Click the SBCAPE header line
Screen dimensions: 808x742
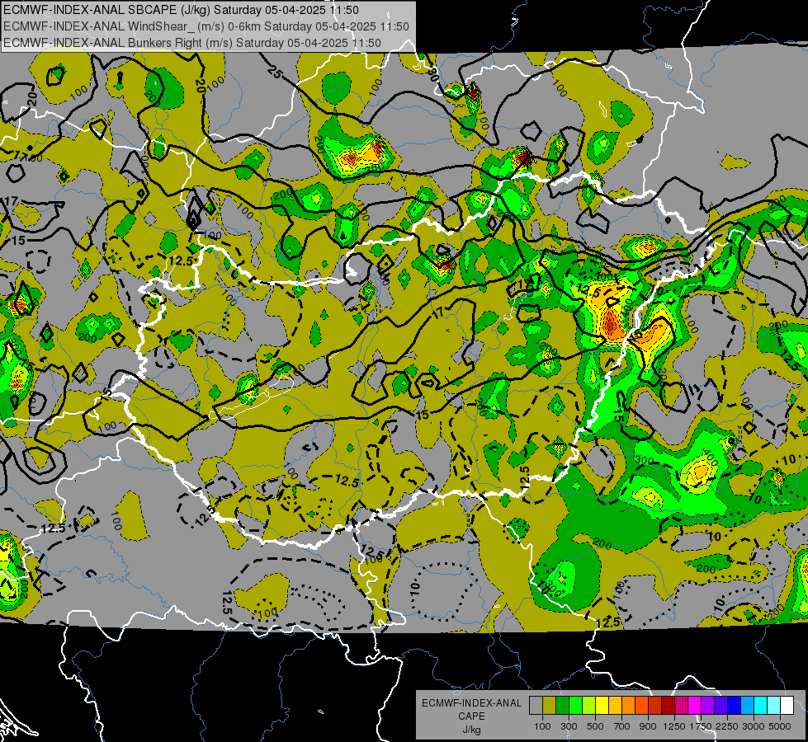(181, 10)
